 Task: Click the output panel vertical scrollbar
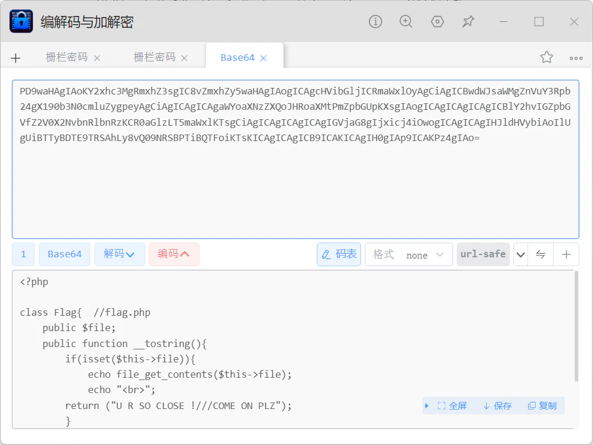point(576,326)
